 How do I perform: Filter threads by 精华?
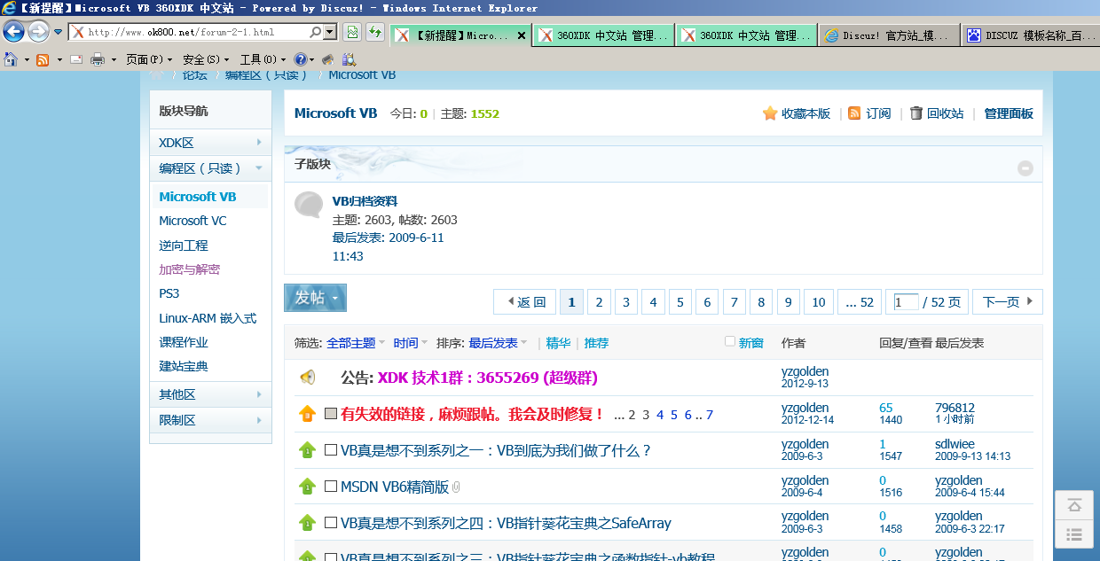[x=558, y=343]
